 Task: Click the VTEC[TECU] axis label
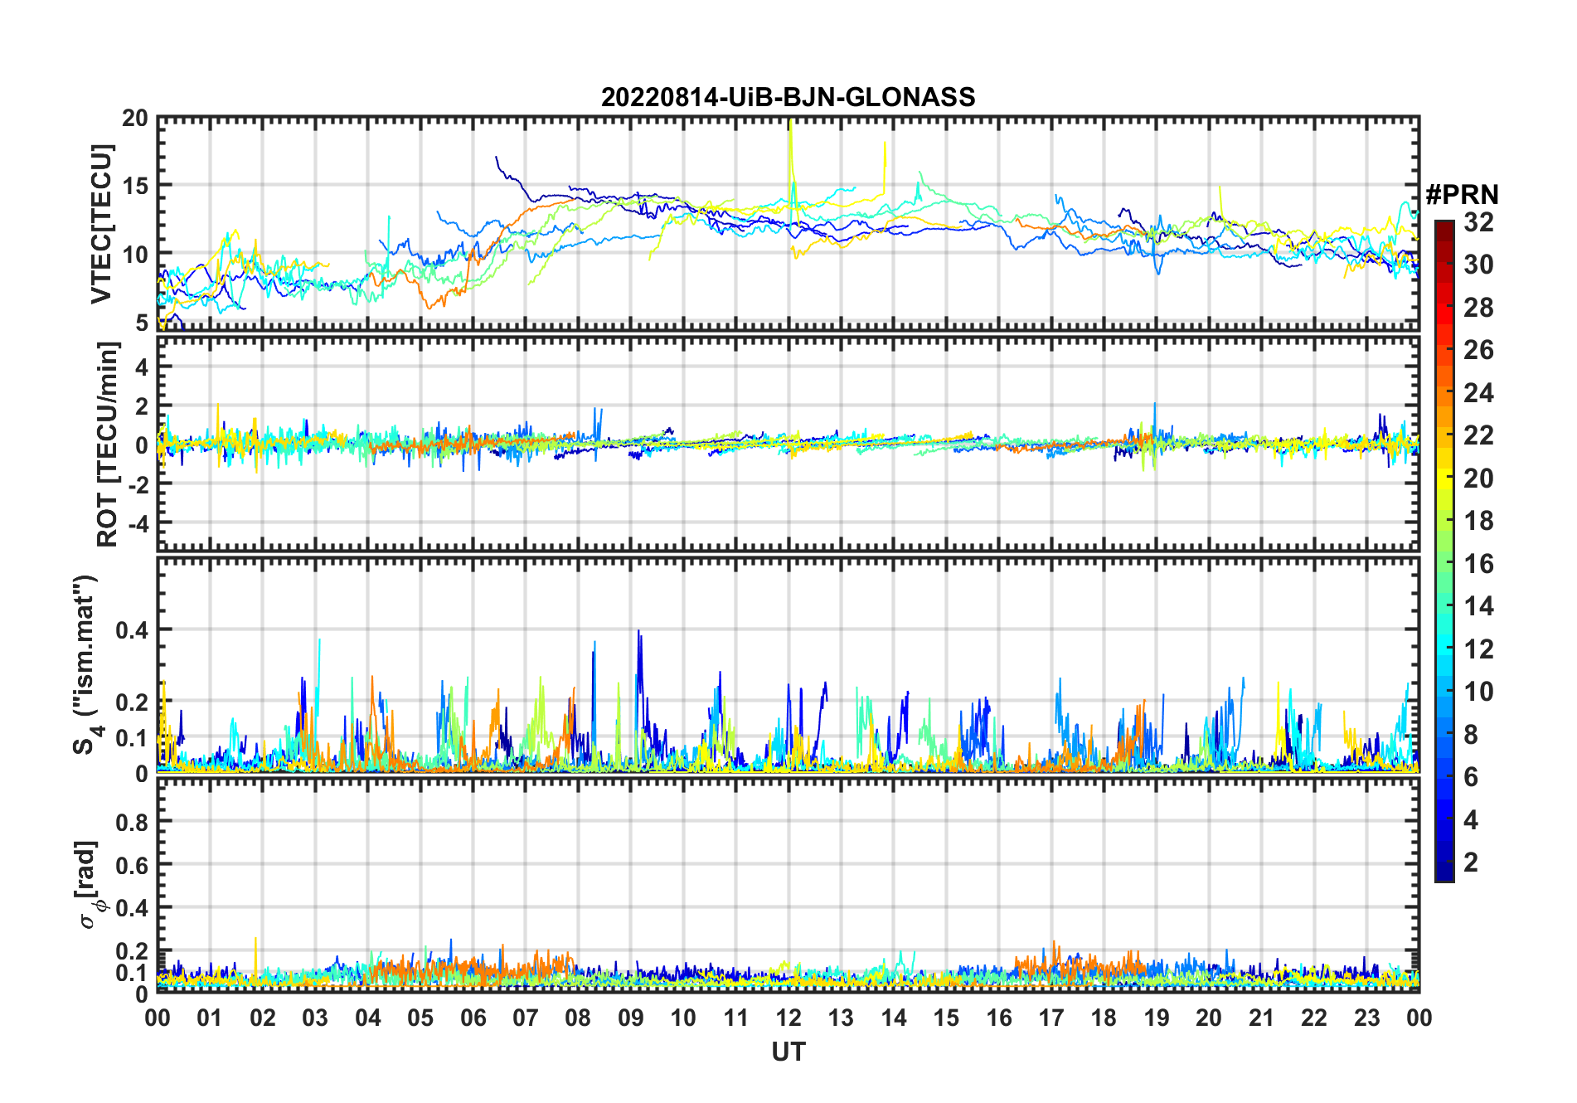coord(101,224)
